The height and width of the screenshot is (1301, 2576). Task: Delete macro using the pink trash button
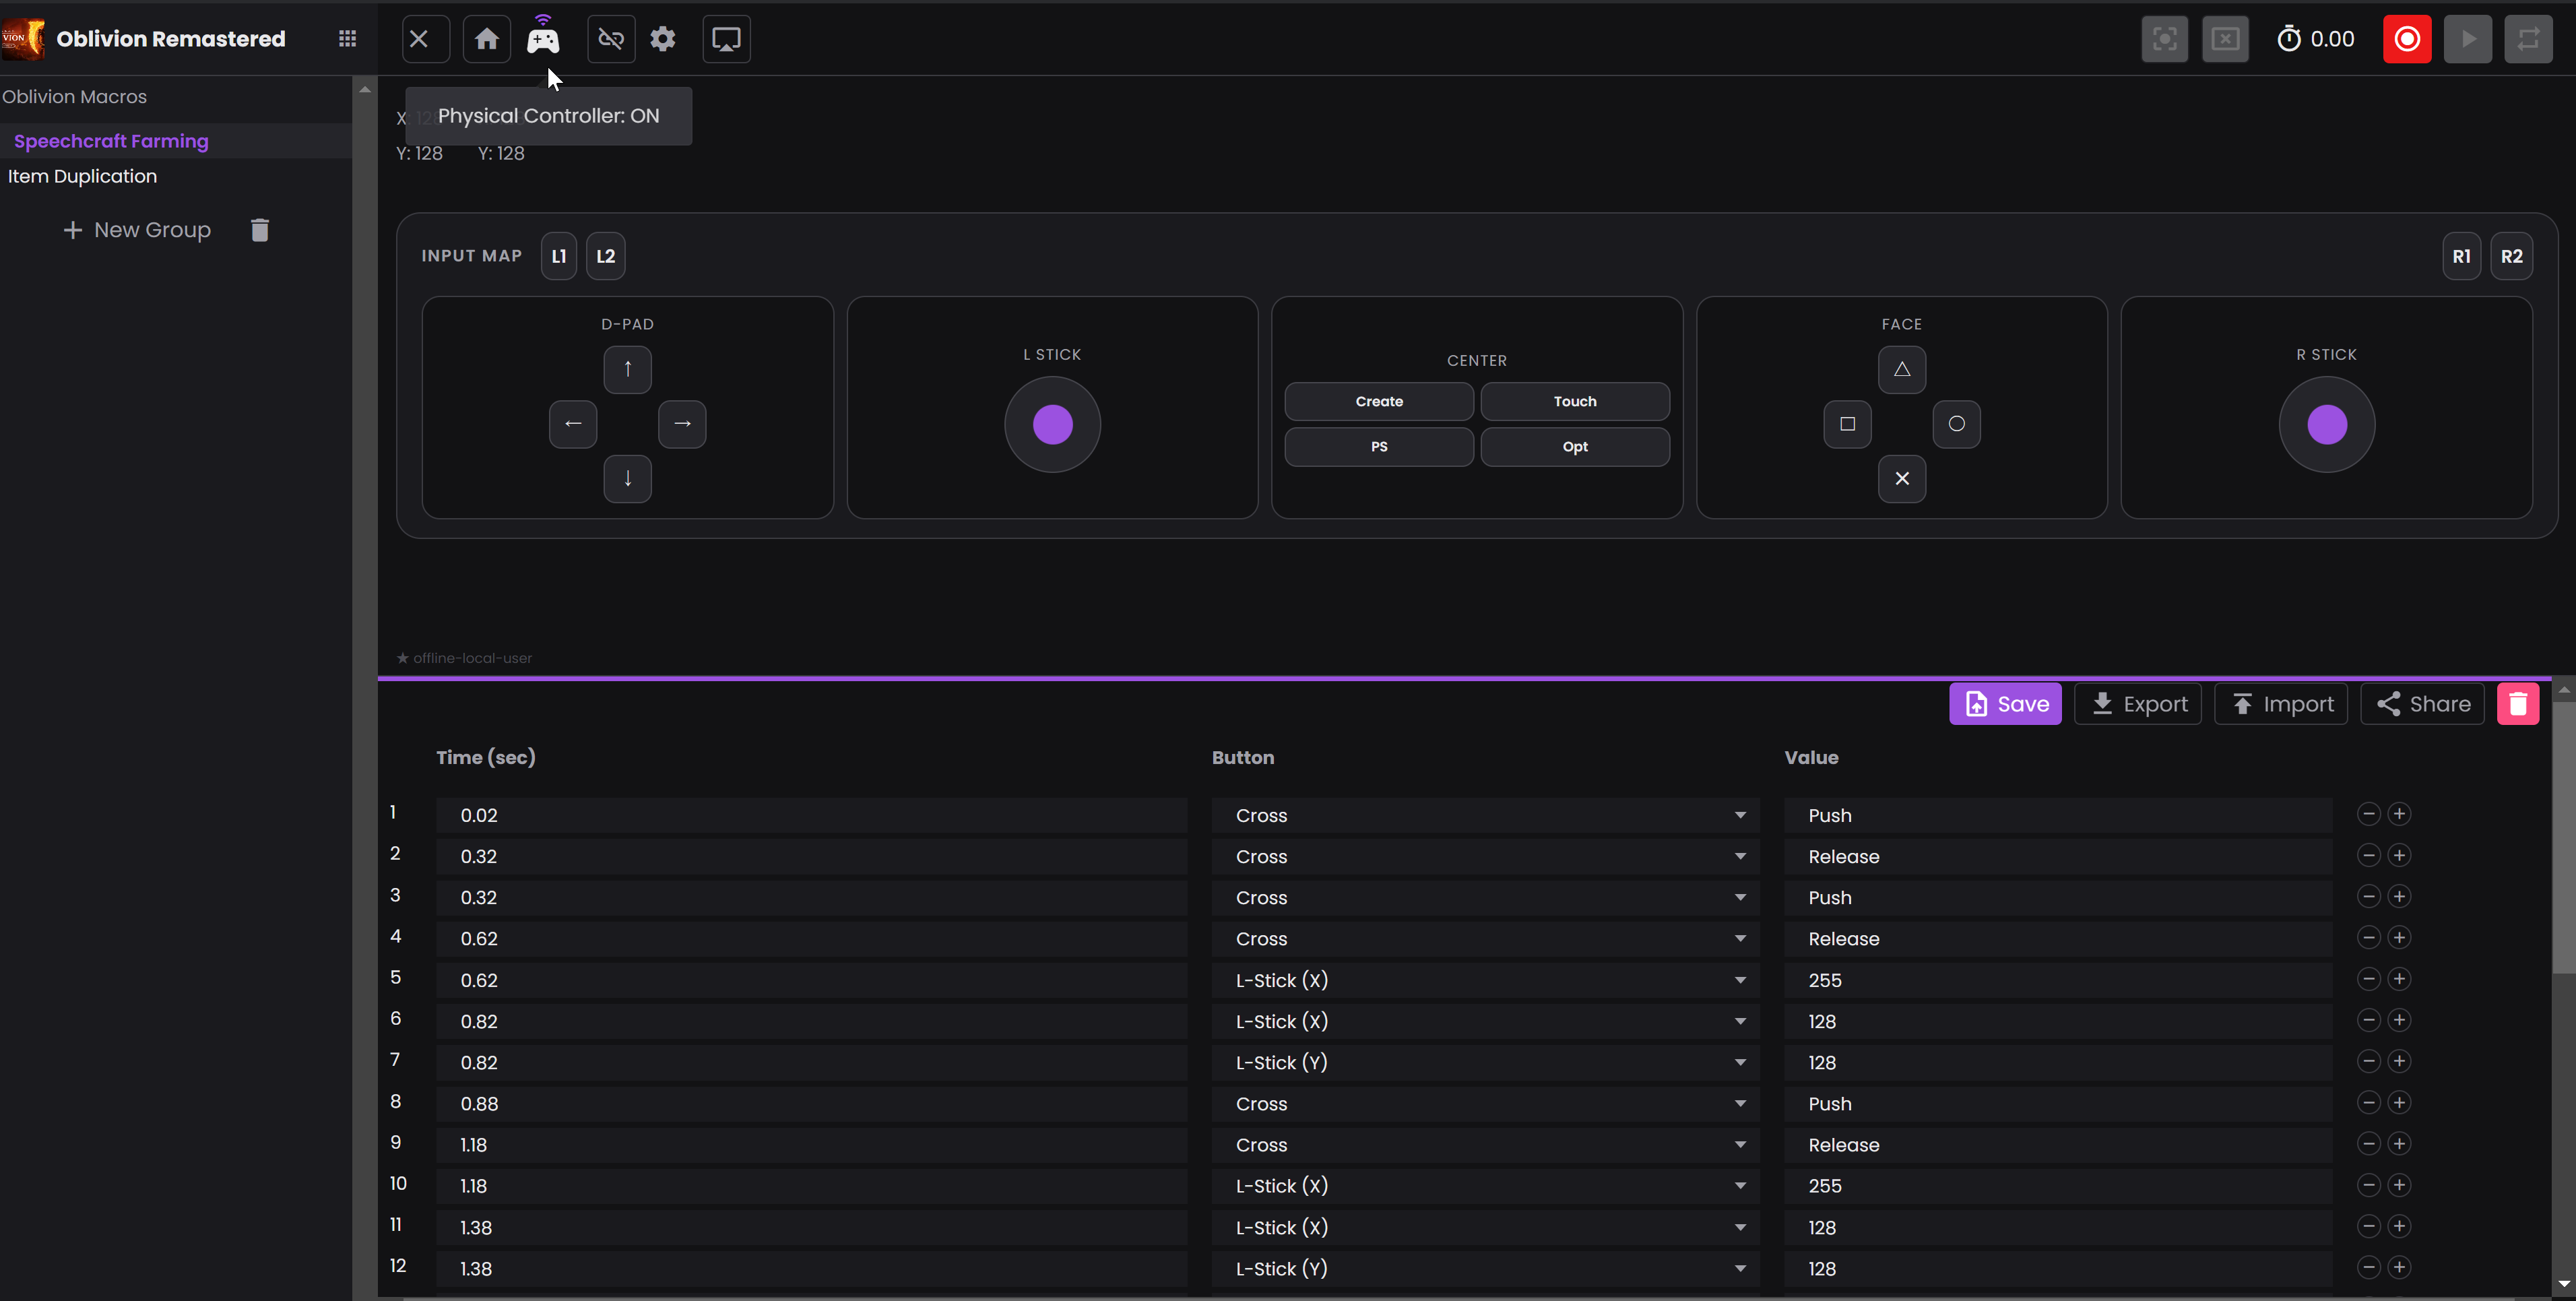[2518, 704]
